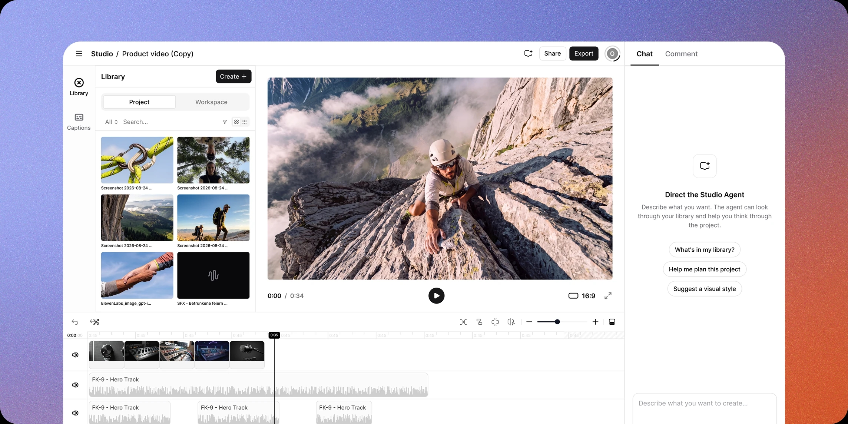Choose the "Help me plan this project" suggestion

click(705, 269)
